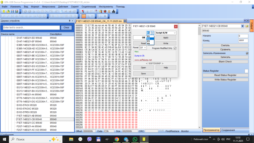Viewport: 254px width, 143px height.
Task: Click the Read Status Register button
Action: coord(225,75)
